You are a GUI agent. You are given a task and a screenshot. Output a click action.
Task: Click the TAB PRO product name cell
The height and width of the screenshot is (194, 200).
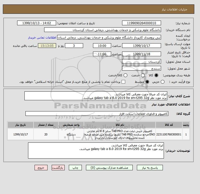click(120, 134)
